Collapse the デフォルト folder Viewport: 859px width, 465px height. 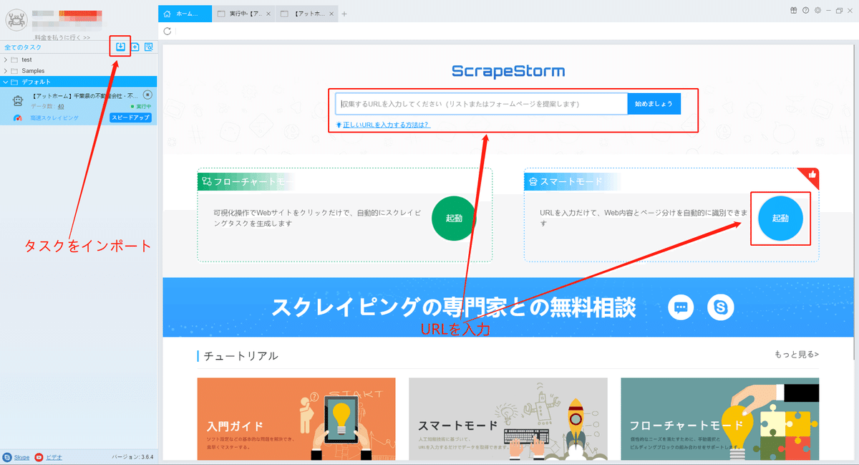click(6, 81)
